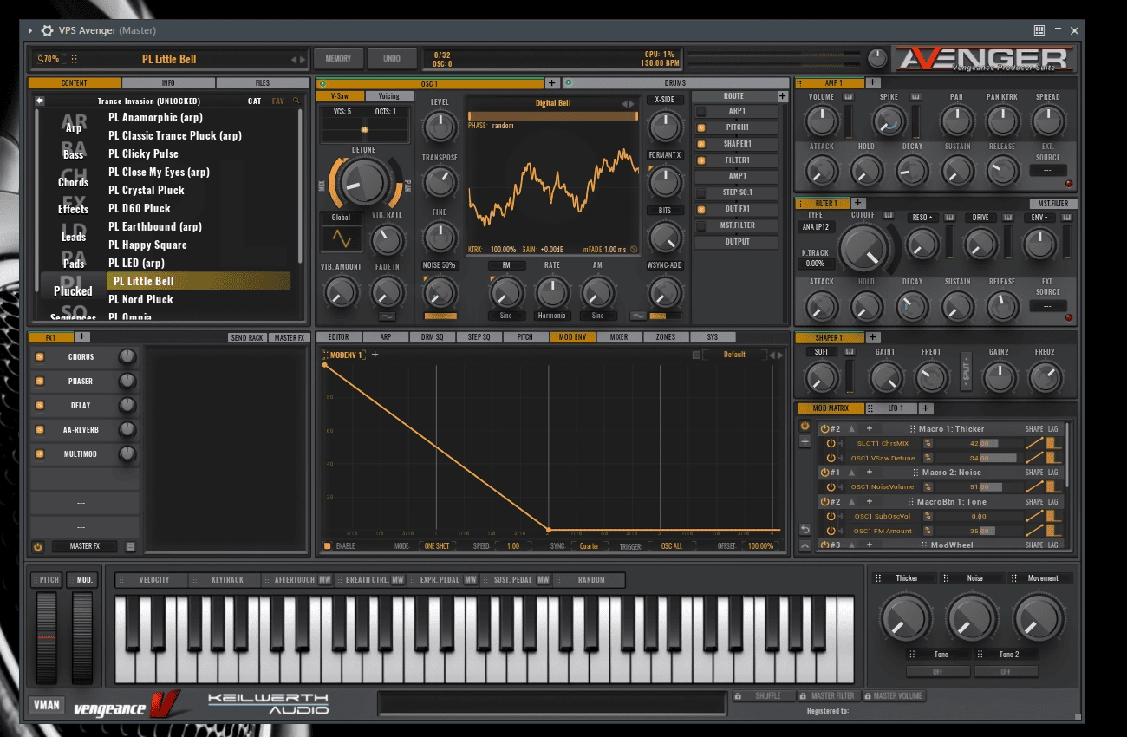The width and height of the screenshot is (1127, 737).
Task: Open the SYNC dropdown showing Quarter
Action: (x=590, y=546)
